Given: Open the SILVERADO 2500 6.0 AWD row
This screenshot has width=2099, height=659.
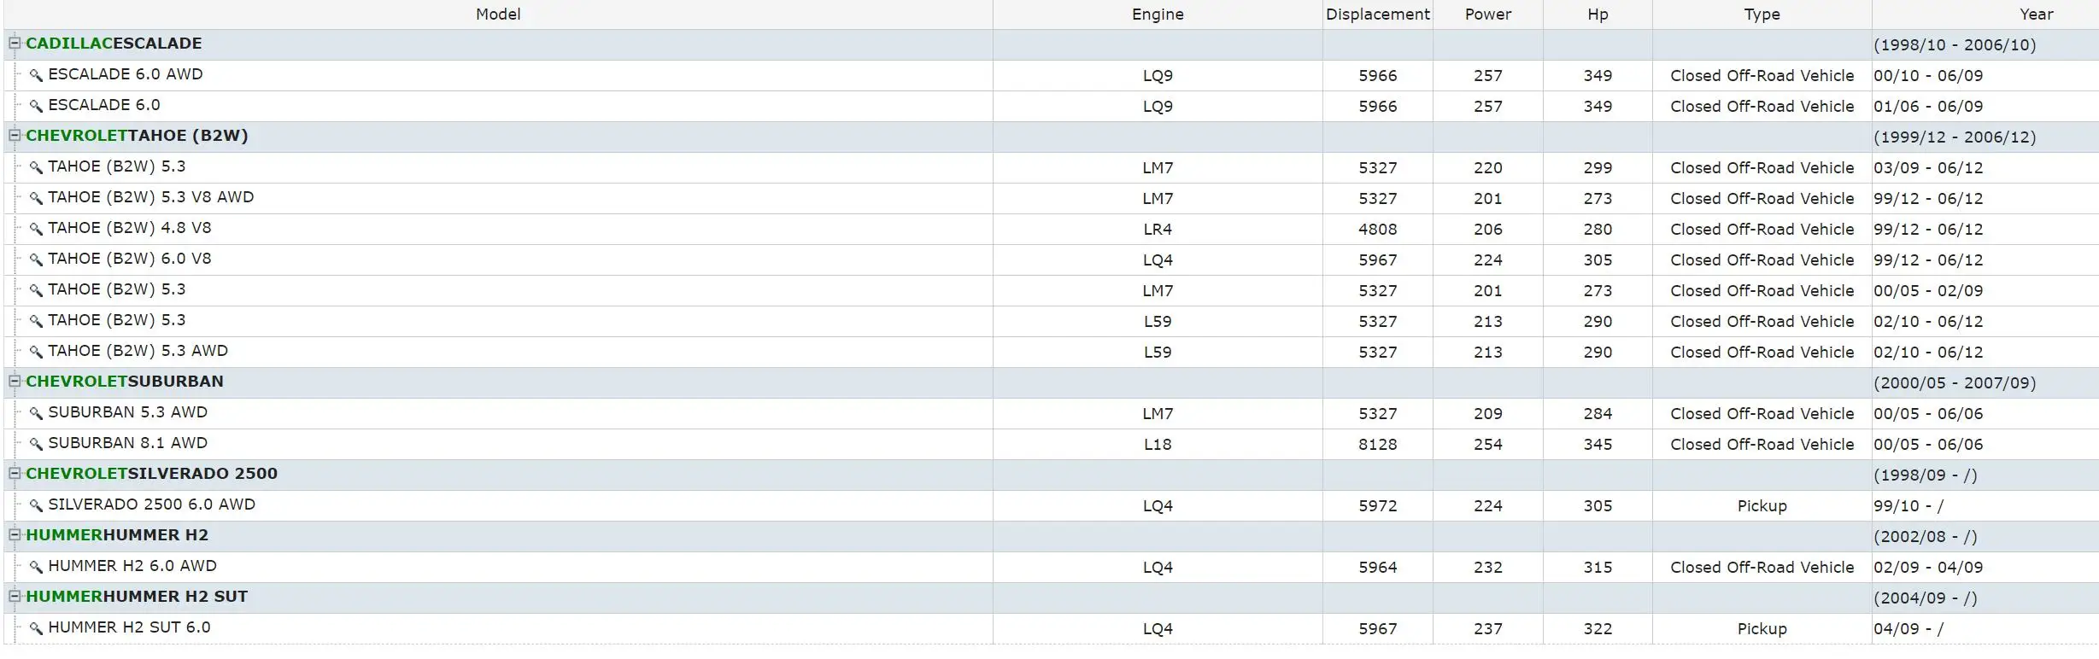Looking at the screenshot, I should (152, 504).
